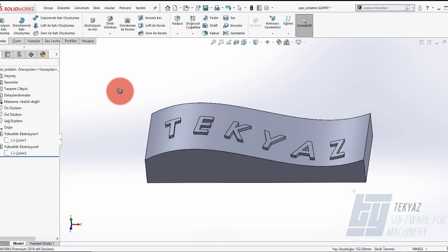Image resolution: width=448 pixels, height=252 pixels.
Task: Toggle the Anında3B button
Action: tap(304, 25)
